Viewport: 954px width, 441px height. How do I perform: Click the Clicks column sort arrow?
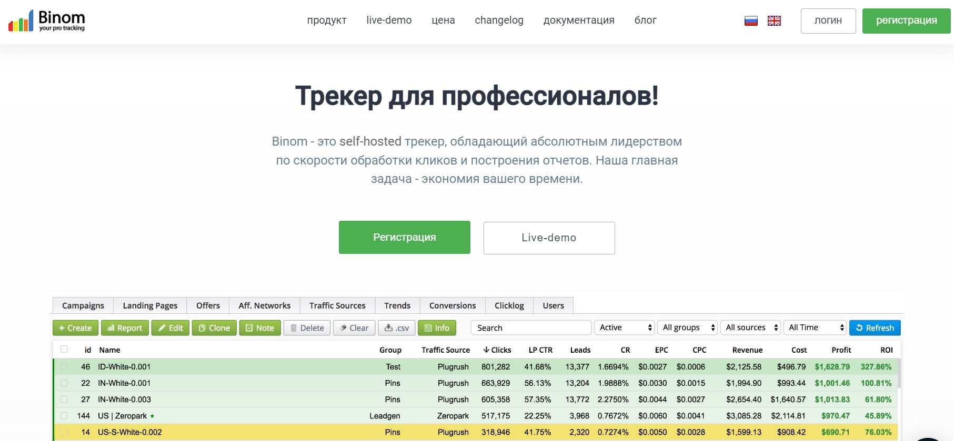click(486, 350)
